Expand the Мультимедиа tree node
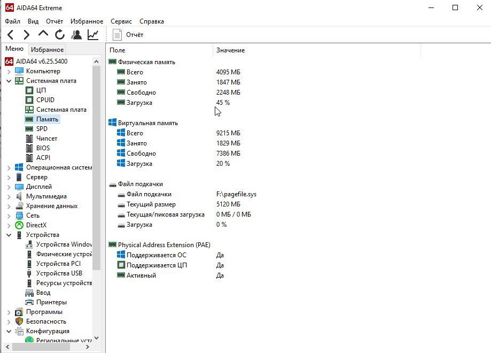This screenshot has height=353, width=491. click(x=9, y=197)
